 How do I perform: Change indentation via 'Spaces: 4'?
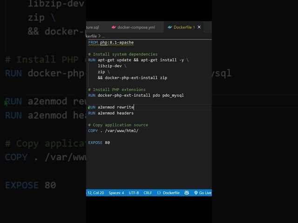click(116, 193)
